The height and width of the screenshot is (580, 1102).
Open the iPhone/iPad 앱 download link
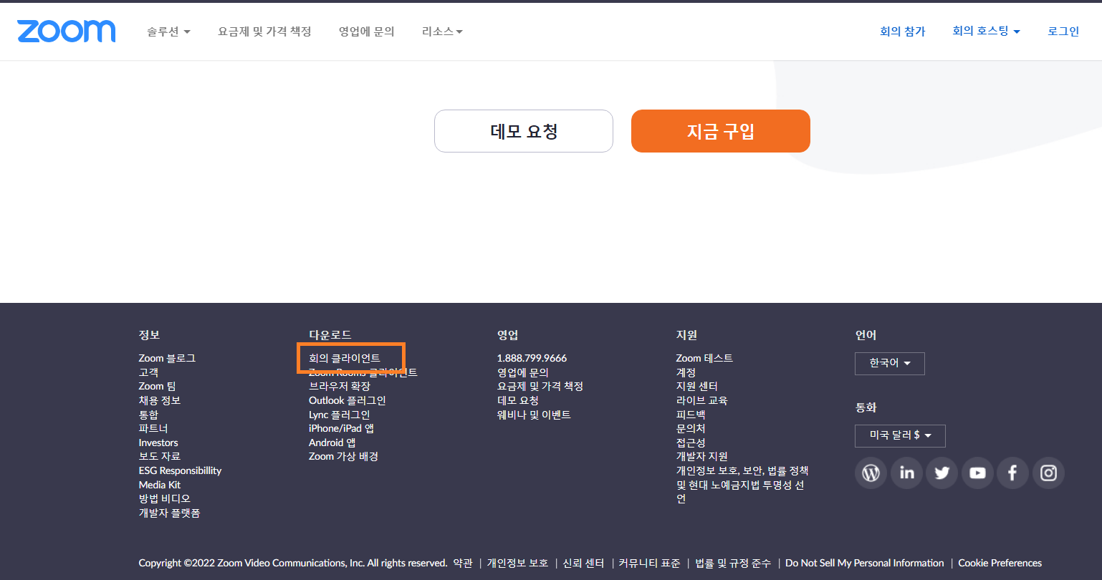[x=342, y=428]
